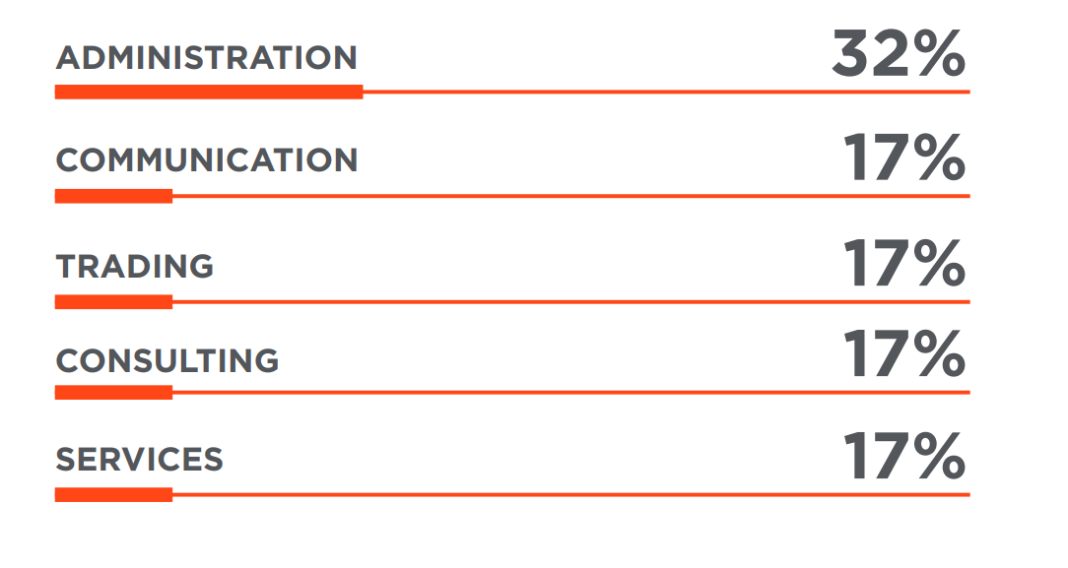
Task: Click the thin unfilled Communication track line
Action: pyautogui.click(x=571, y=196)
